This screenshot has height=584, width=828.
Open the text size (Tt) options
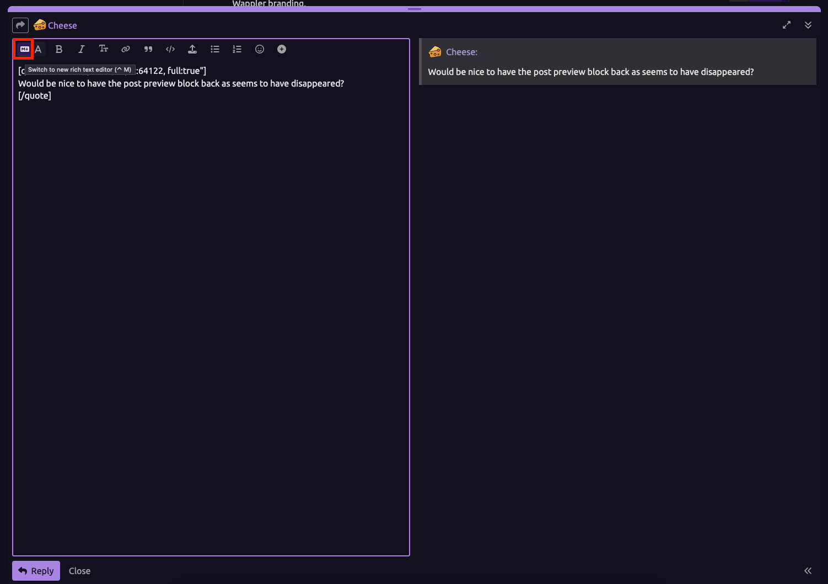[104, 49]
